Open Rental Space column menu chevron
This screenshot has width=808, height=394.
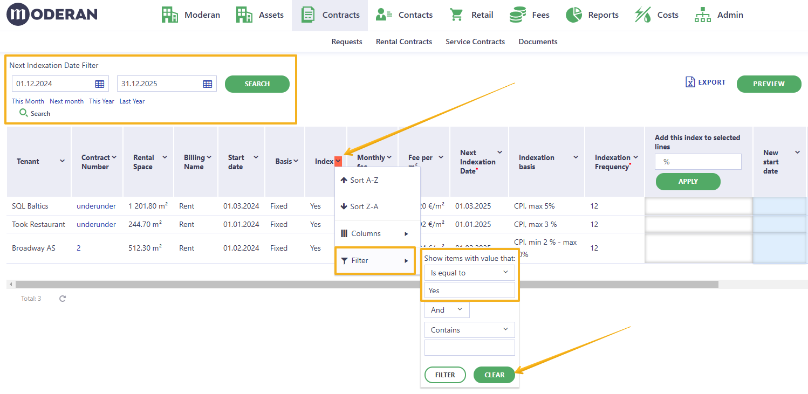coord(165,157)
